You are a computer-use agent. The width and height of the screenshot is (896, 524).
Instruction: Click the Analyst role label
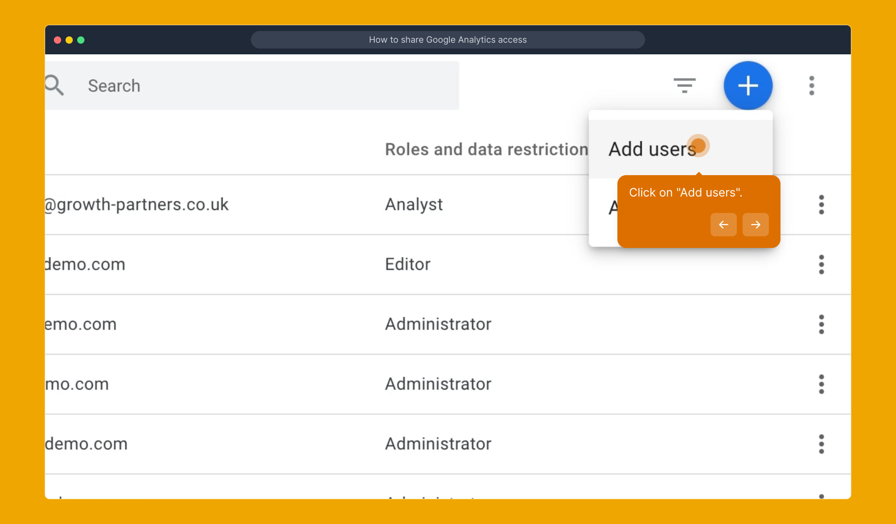click(x=414, y=204)
